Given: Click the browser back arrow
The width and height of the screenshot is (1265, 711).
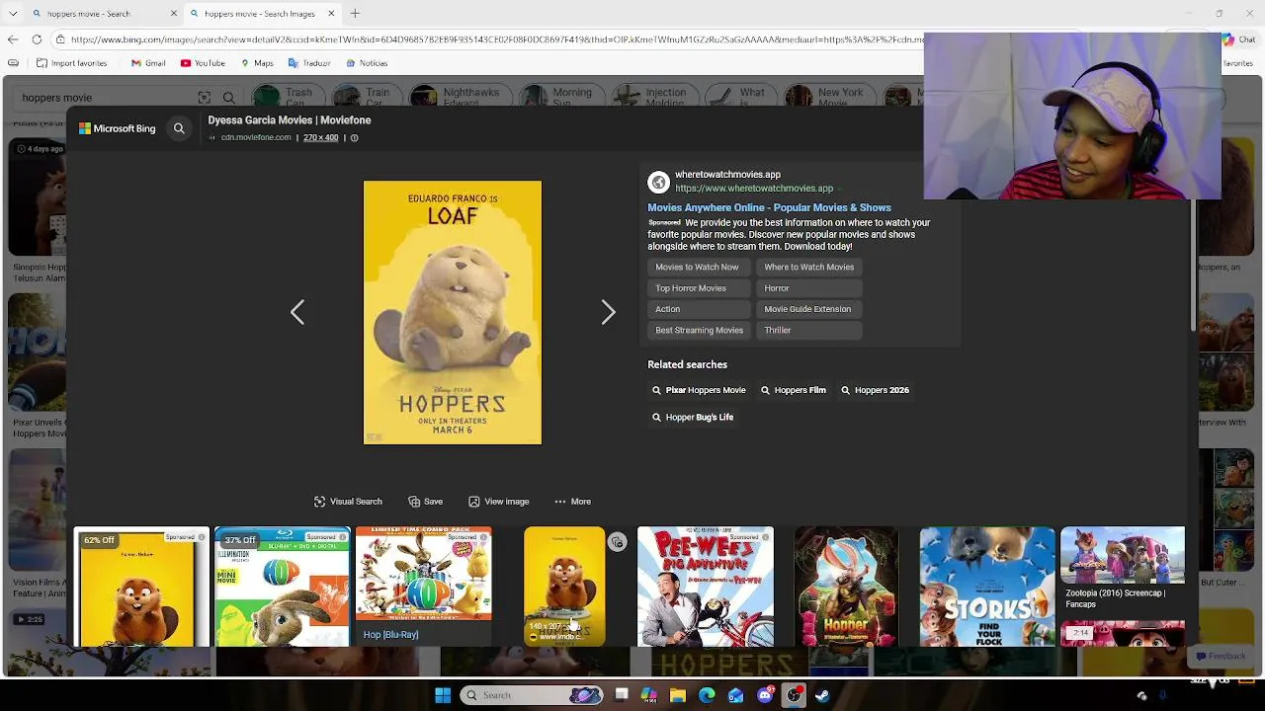Looking at the screenshot, I should pyautogui.click(x=12, y=39).
